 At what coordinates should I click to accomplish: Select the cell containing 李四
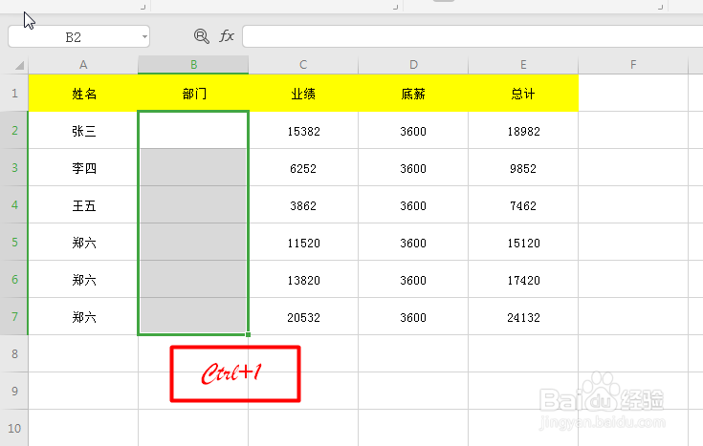point(83,167)
